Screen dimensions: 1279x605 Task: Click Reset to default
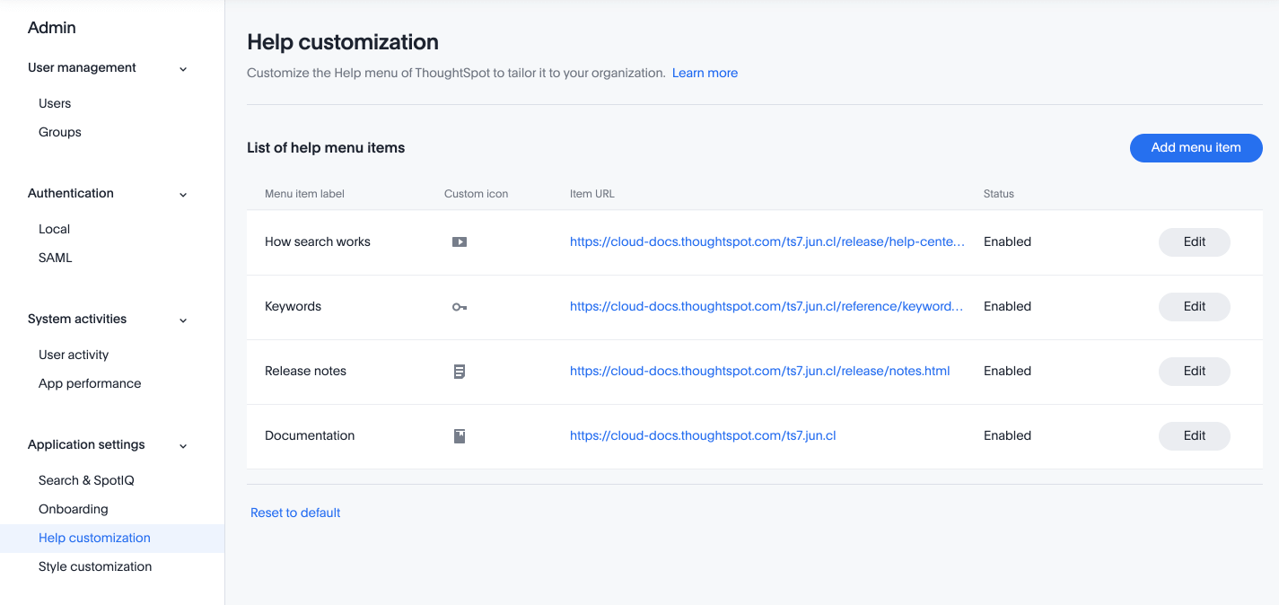coord(295,512)
